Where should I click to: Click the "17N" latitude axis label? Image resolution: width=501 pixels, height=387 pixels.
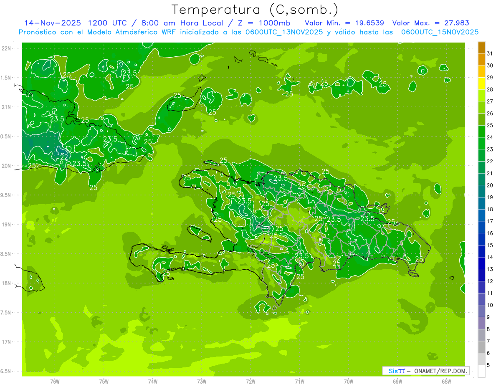[x=7, y=342]
